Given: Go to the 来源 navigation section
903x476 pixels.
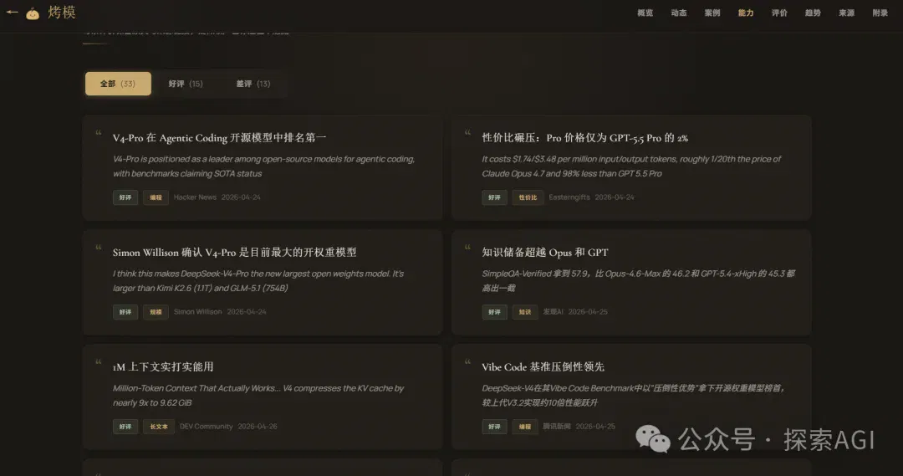Looking at the screenshot, I should [846, 13].
